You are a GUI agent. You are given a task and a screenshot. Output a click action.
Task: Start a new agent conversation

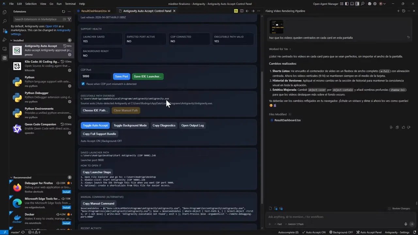click(x=398, y=11)
